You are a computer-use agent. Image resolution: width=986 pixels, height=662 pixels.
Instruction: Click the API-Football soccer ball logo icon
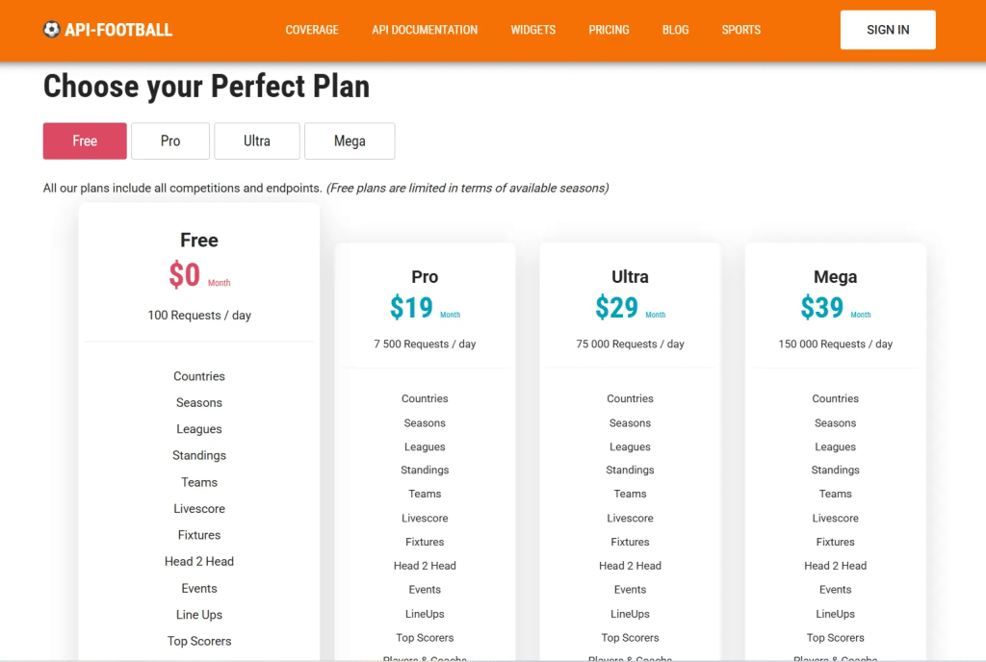[52, 30]
